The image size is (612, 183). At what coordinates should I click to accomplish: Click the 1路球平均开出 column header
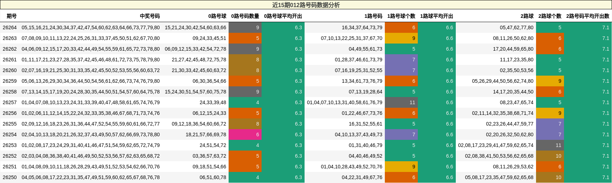coord(437,16)
